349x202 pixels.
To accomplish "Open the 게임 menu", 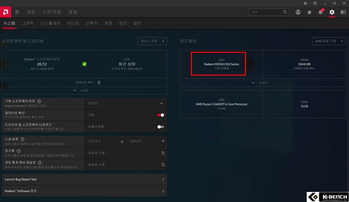I will pyautogui.click(x=31, y=12).
